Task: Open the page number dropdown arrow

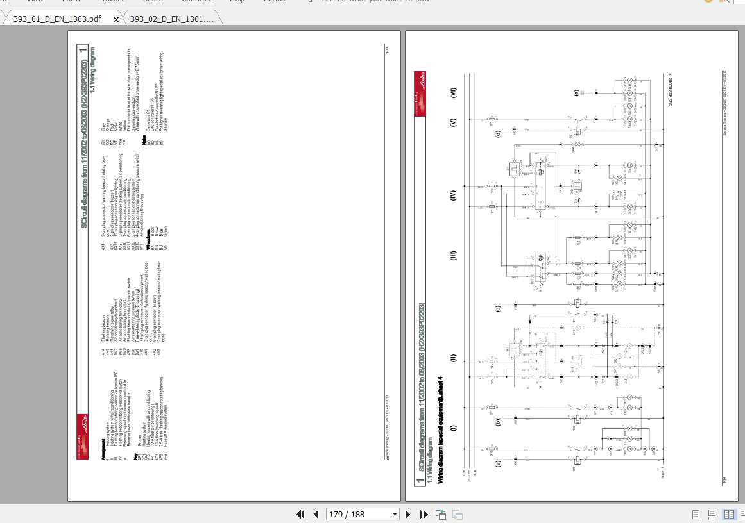Action: coord(395,515)
